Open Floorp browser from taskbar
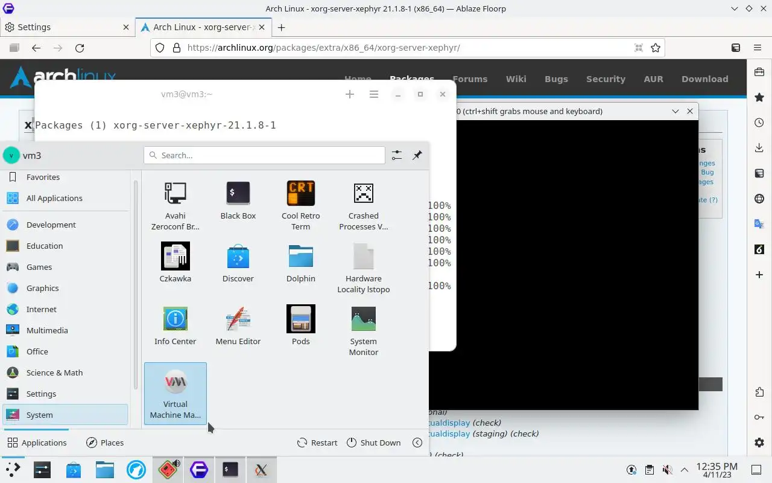This screenshot has width=772, height=483. point(199,469)
